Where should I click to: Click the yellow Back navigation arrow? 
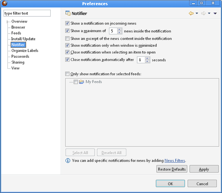(x=191, y=13)
